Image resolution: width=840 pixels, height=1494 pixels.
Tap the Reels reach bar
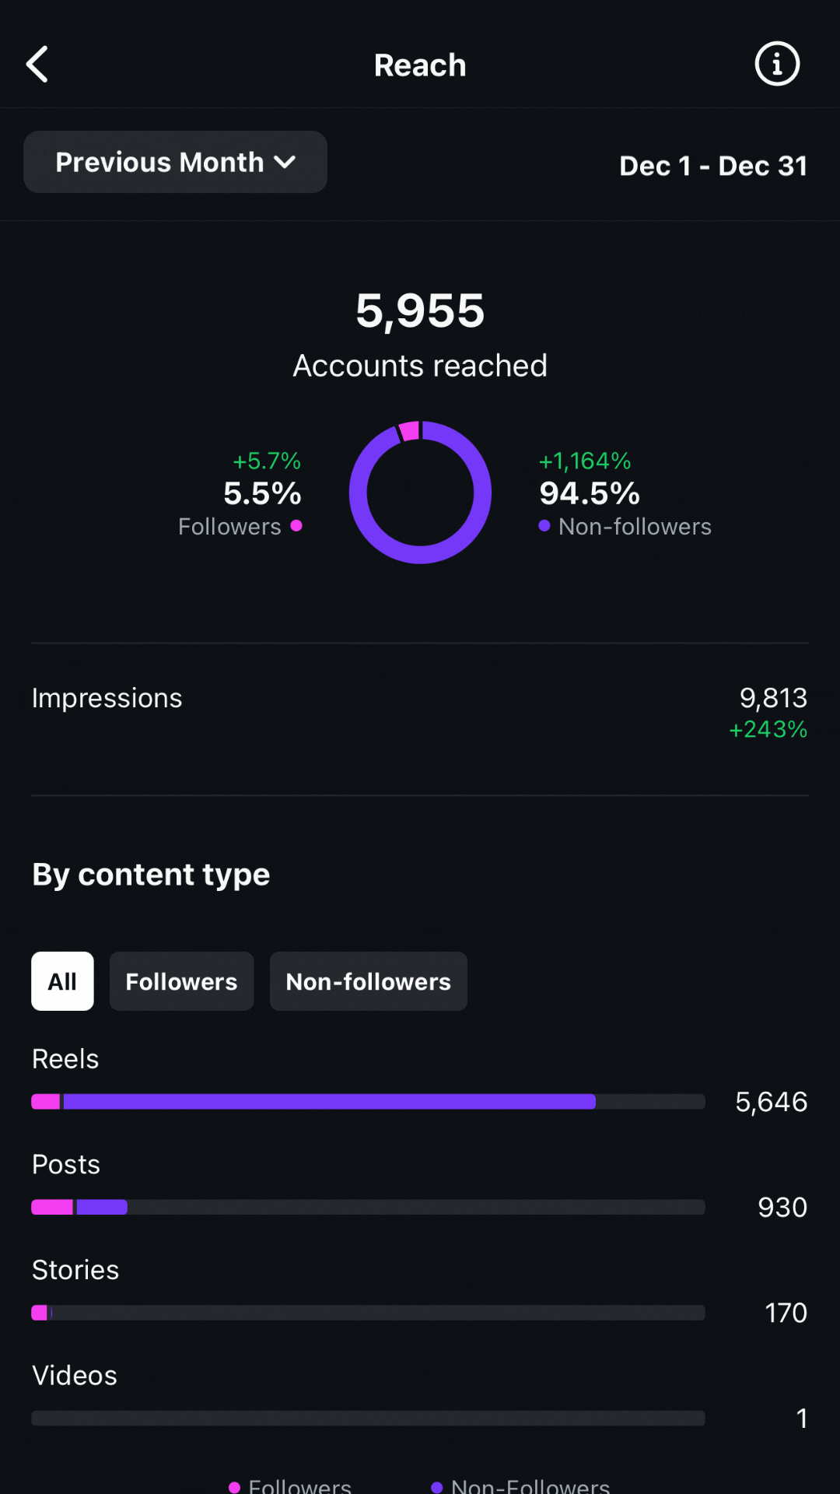pyautogui.click(x=368, y=1101)
